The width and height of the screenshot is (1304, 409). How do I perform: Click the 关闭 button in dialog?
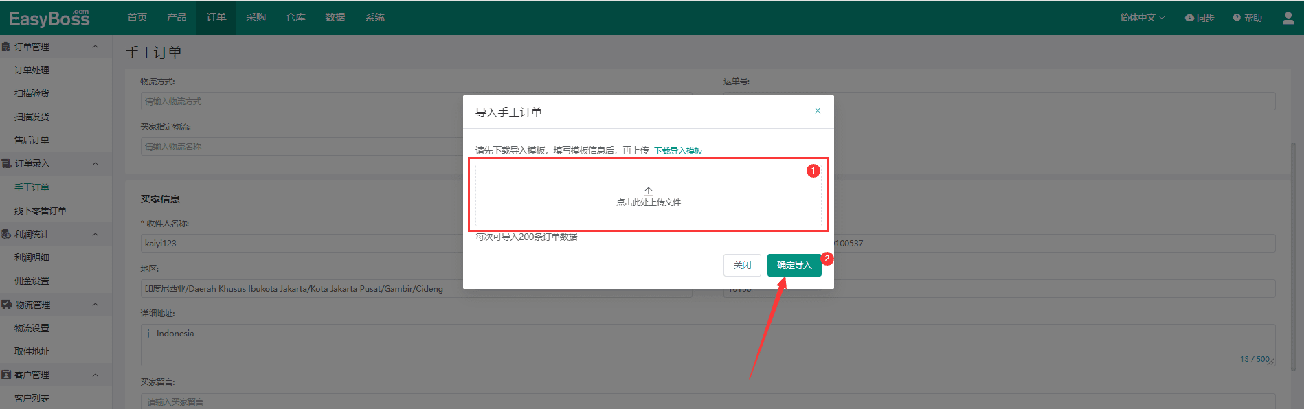click(x=742, y=265)
